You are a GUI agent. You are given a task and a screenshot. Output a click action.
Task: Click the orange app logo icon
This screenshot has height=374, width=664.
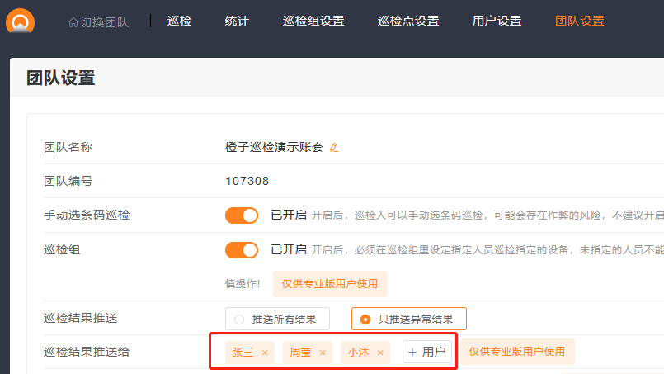(x=20, y=19)
